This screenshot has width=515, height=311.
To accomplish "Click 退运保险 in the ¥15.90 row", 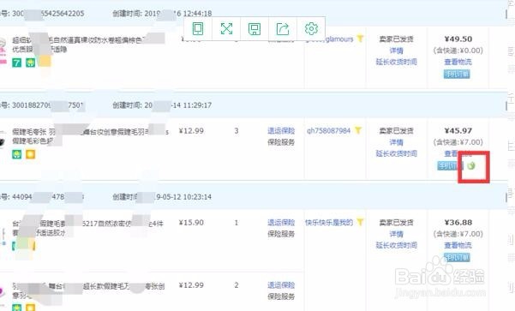I will (x=281, y=223).
